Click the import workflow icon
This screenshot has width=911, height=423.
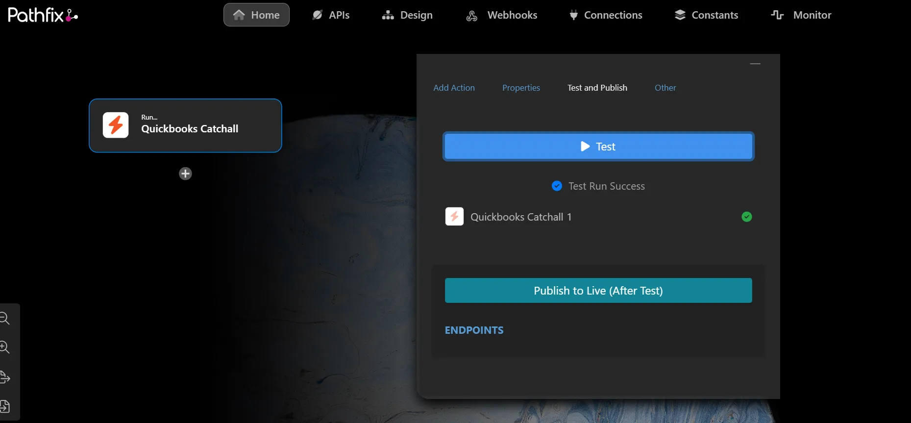tap(5, 406)
